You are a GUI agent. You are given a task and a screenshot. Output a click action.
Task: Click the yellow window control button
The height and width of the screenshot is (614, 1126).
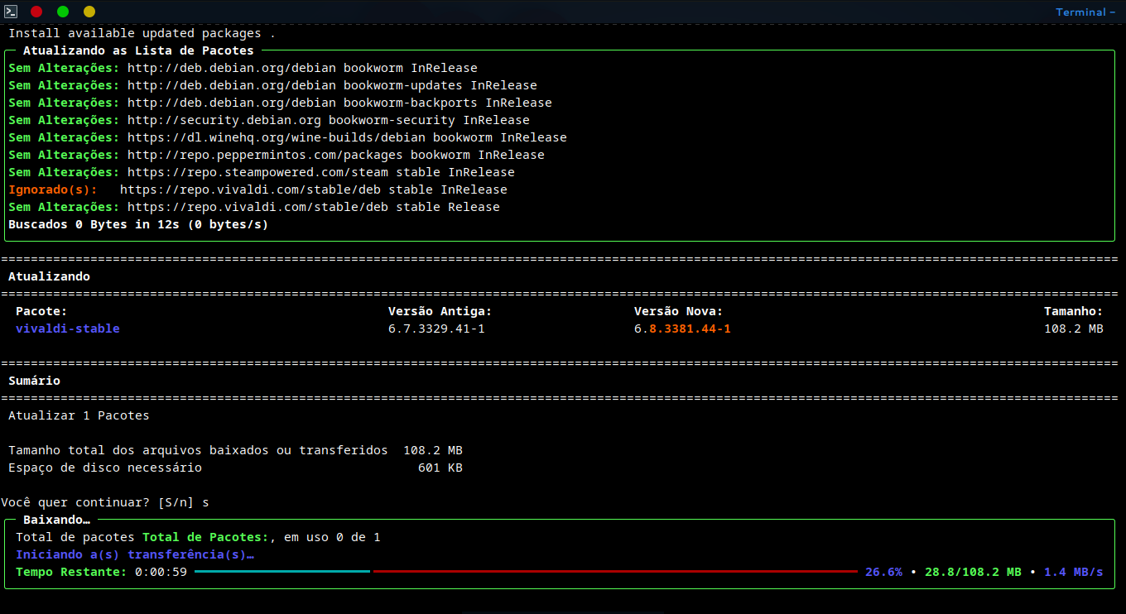point(89,12)
